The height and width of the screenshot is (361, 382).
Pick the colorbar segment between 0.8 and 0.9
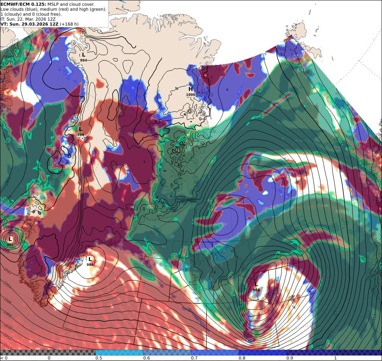click(263, 353)
